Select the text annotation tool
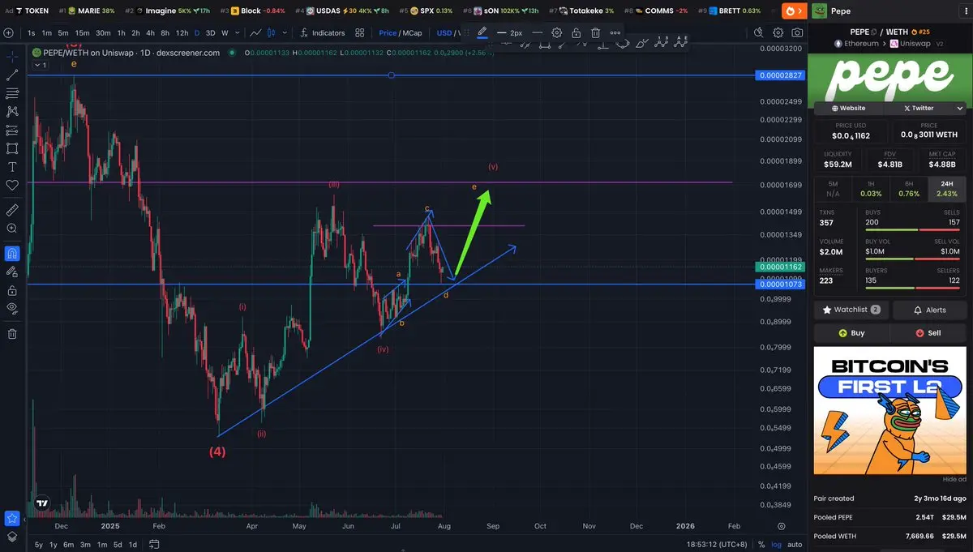The width and height of the screenshot is (973, 552). click(12, 167)
